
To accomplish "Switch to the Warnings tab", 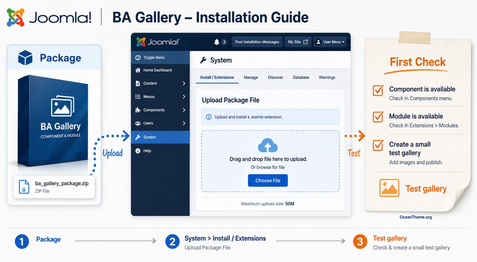I will point(327,78).
